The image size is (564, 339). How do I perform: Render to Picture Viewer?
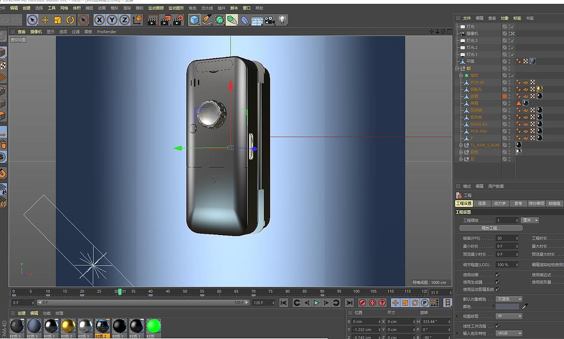tap(166, 20)
